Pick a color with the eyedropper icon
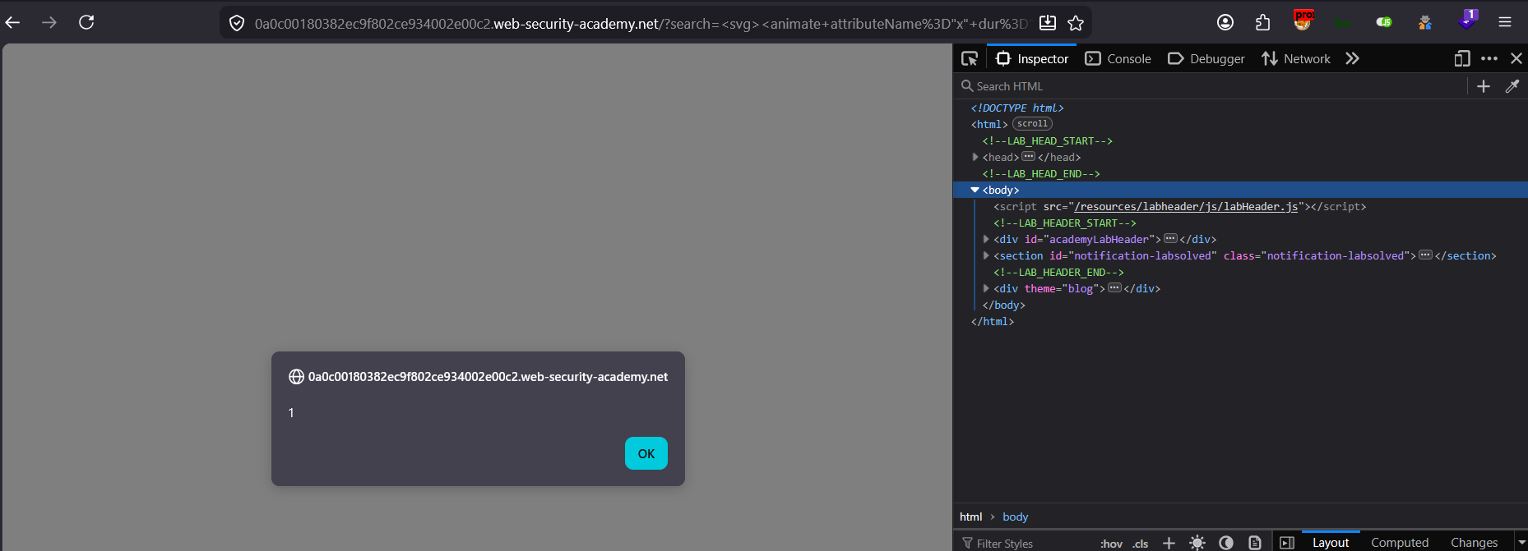Image resolution: width=1528 pixels, height=551 pixels. (1512, 86)
